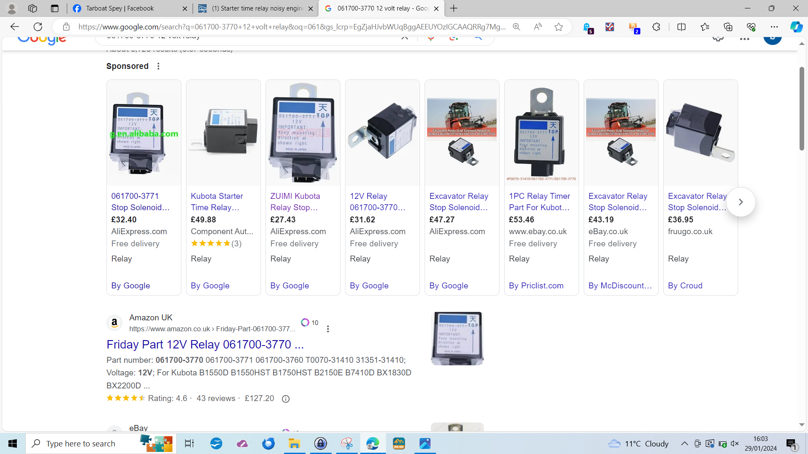The width and height of the screenshot is (808, 454).
Task: Open ZUIMI Kubota Relay Stop listing
Action: click(x=295, y=202)
